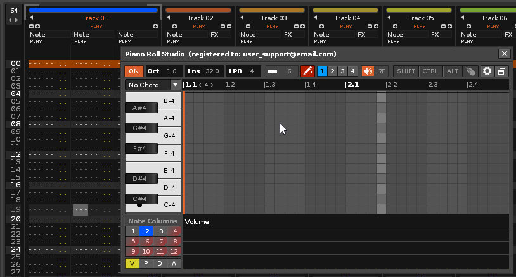Add a note column to Track 03
This screenshot has height=277, width=516.
coord(248,27)
